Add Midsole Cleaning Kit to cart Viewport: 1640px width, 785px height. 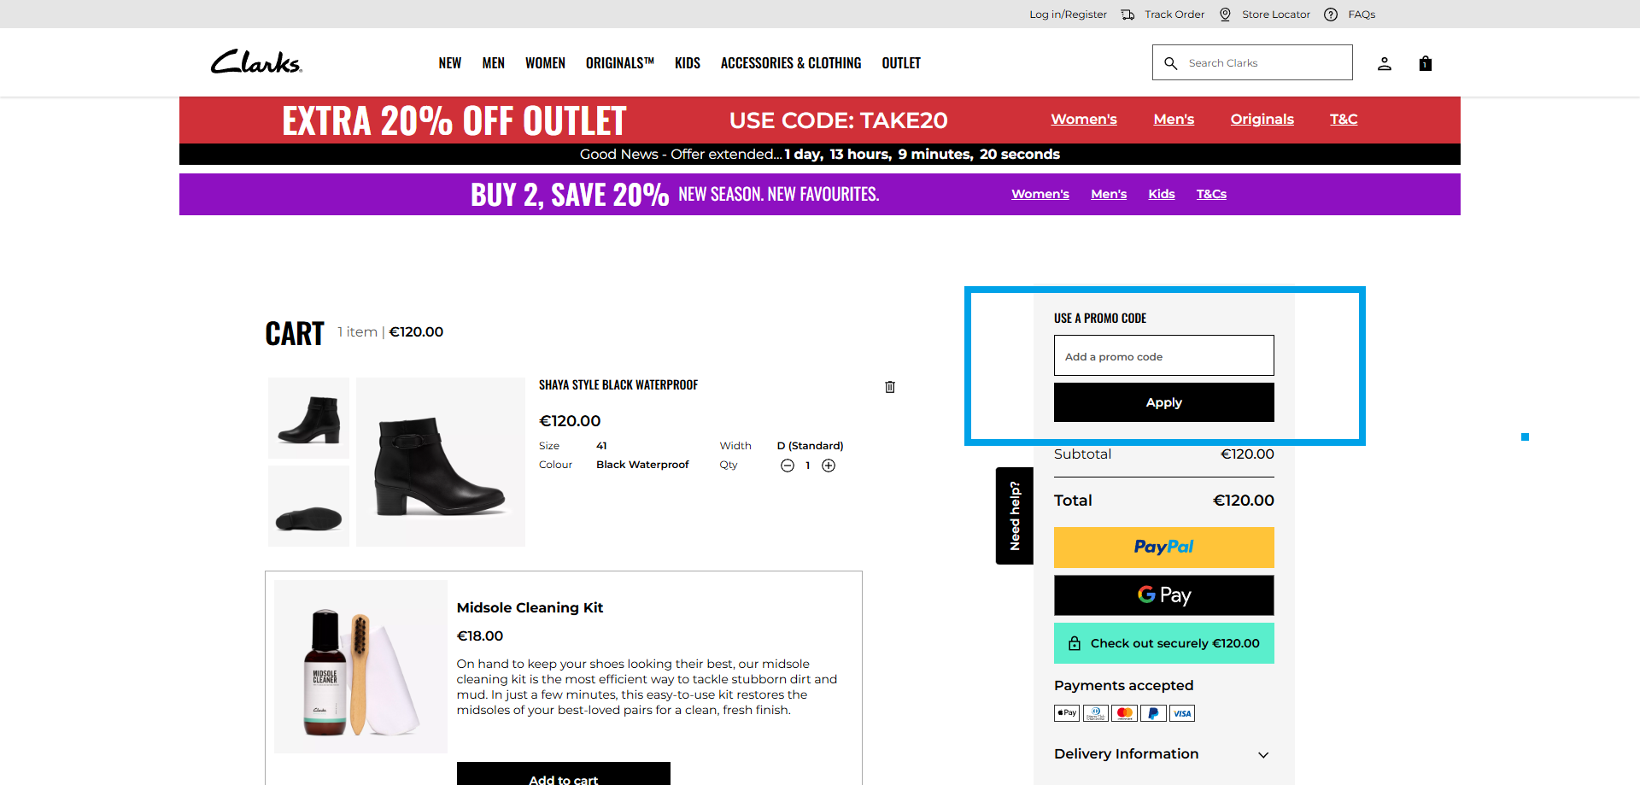tap(564, 774)
